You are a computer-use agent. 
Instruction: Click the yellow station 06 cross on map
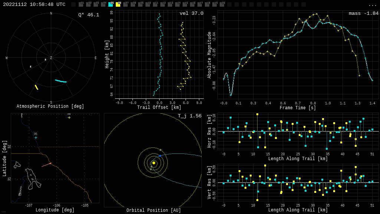coord(69,118)
